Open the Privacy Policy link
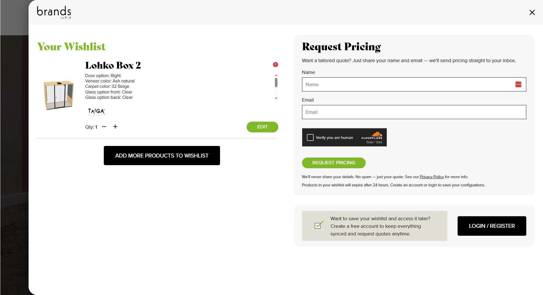Viewport: 543px width, 295px height. click(432, 177)
